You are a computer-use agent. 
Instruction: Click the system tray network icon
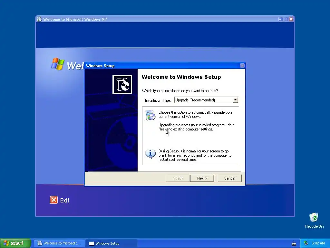pos(306,243)
